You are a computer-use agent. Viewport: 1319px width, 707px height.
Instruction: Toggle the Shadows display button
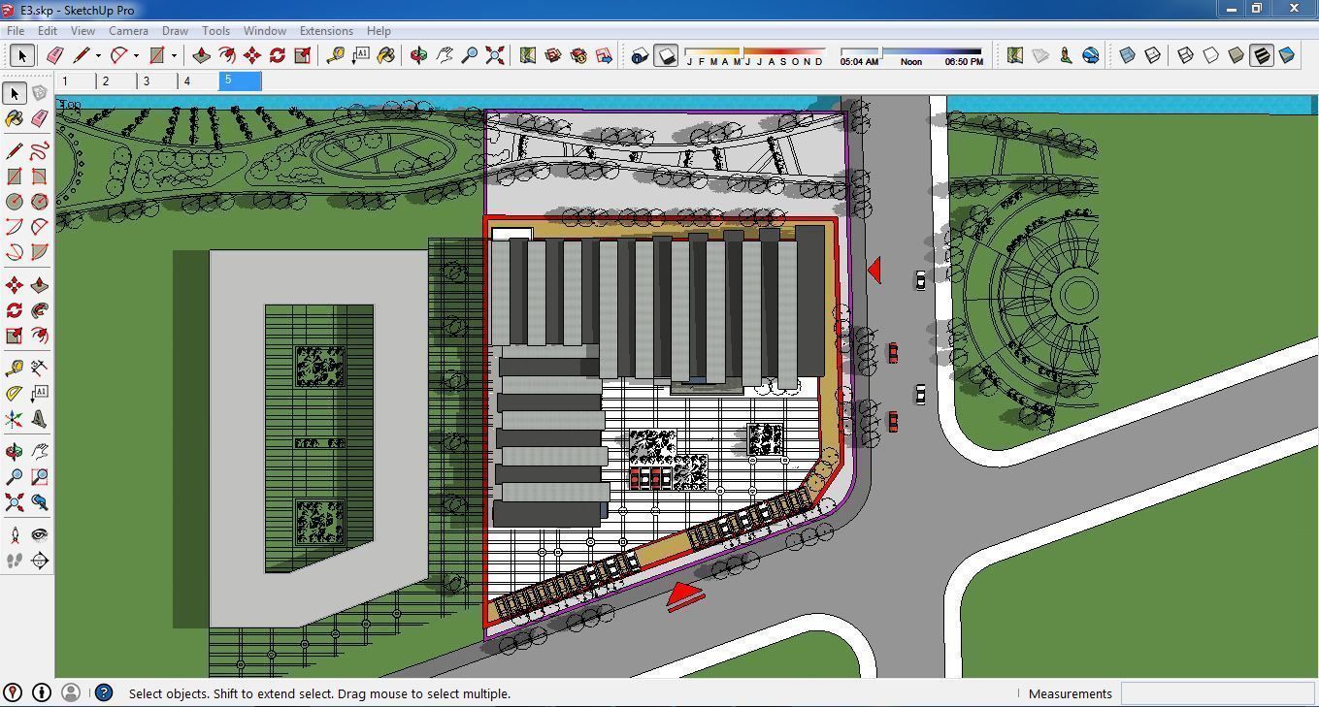click(x=666, y=55)
